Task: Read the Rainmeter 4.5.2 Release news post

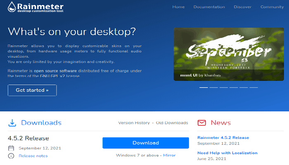Action: click(x=223, y=137)
